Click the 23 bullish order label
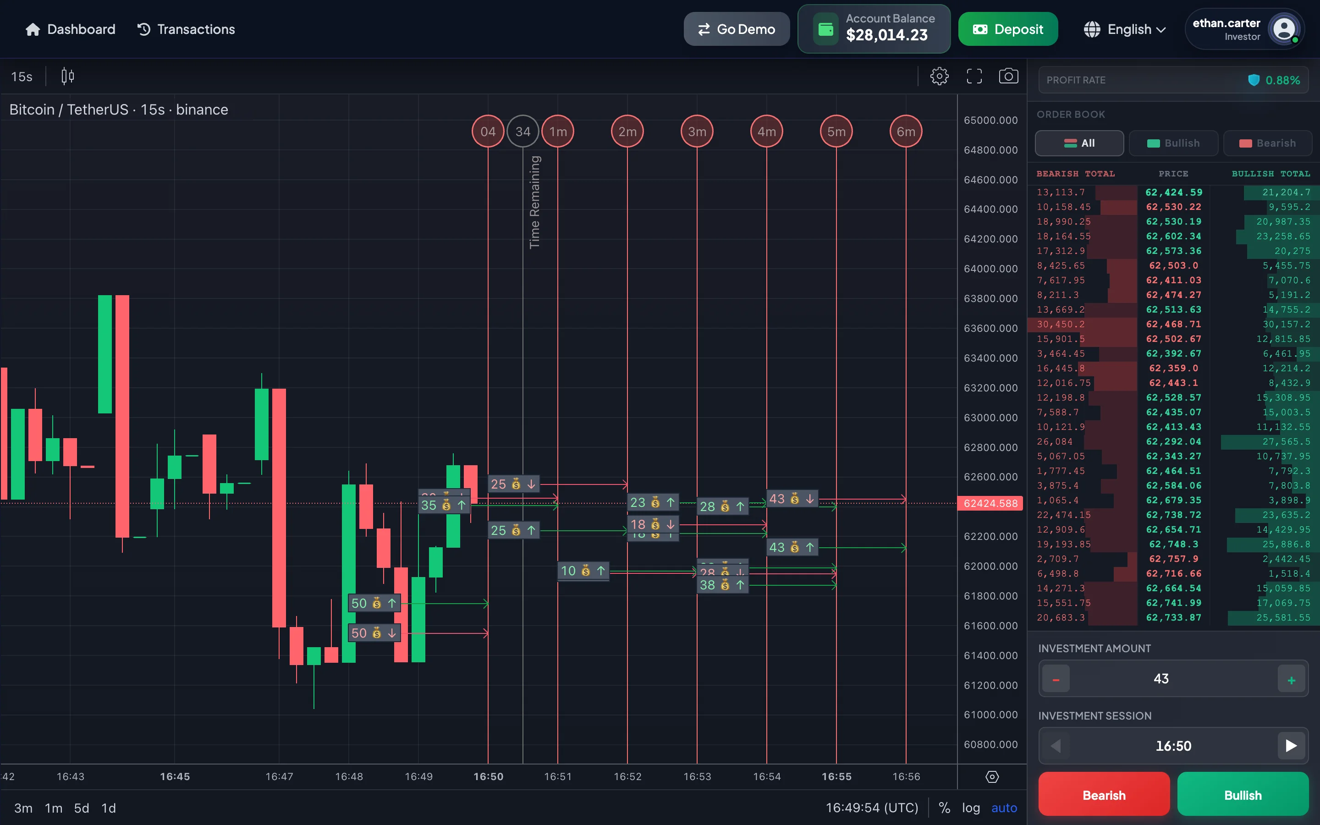 [x=653, y=502]
